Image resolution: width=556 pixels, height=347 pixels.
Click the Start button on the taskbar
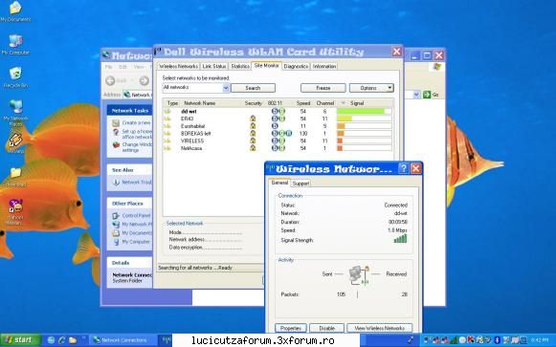tap(20, 340)
